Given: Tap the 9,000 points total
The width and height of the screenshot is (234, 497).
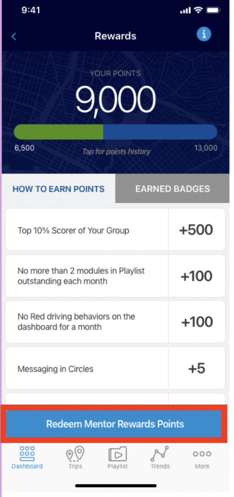Looking at the screenshot, I should 115,99.
